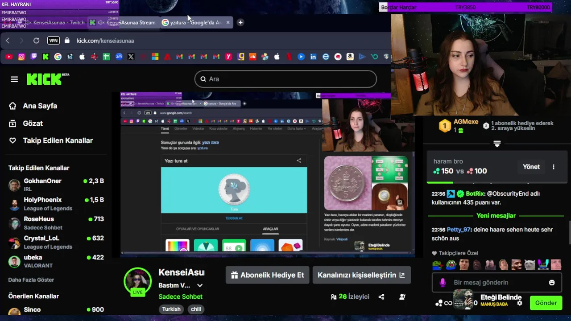Open the Adobe bookmark icon
Screen dimensions: 571x321
[x=167, y=57]
